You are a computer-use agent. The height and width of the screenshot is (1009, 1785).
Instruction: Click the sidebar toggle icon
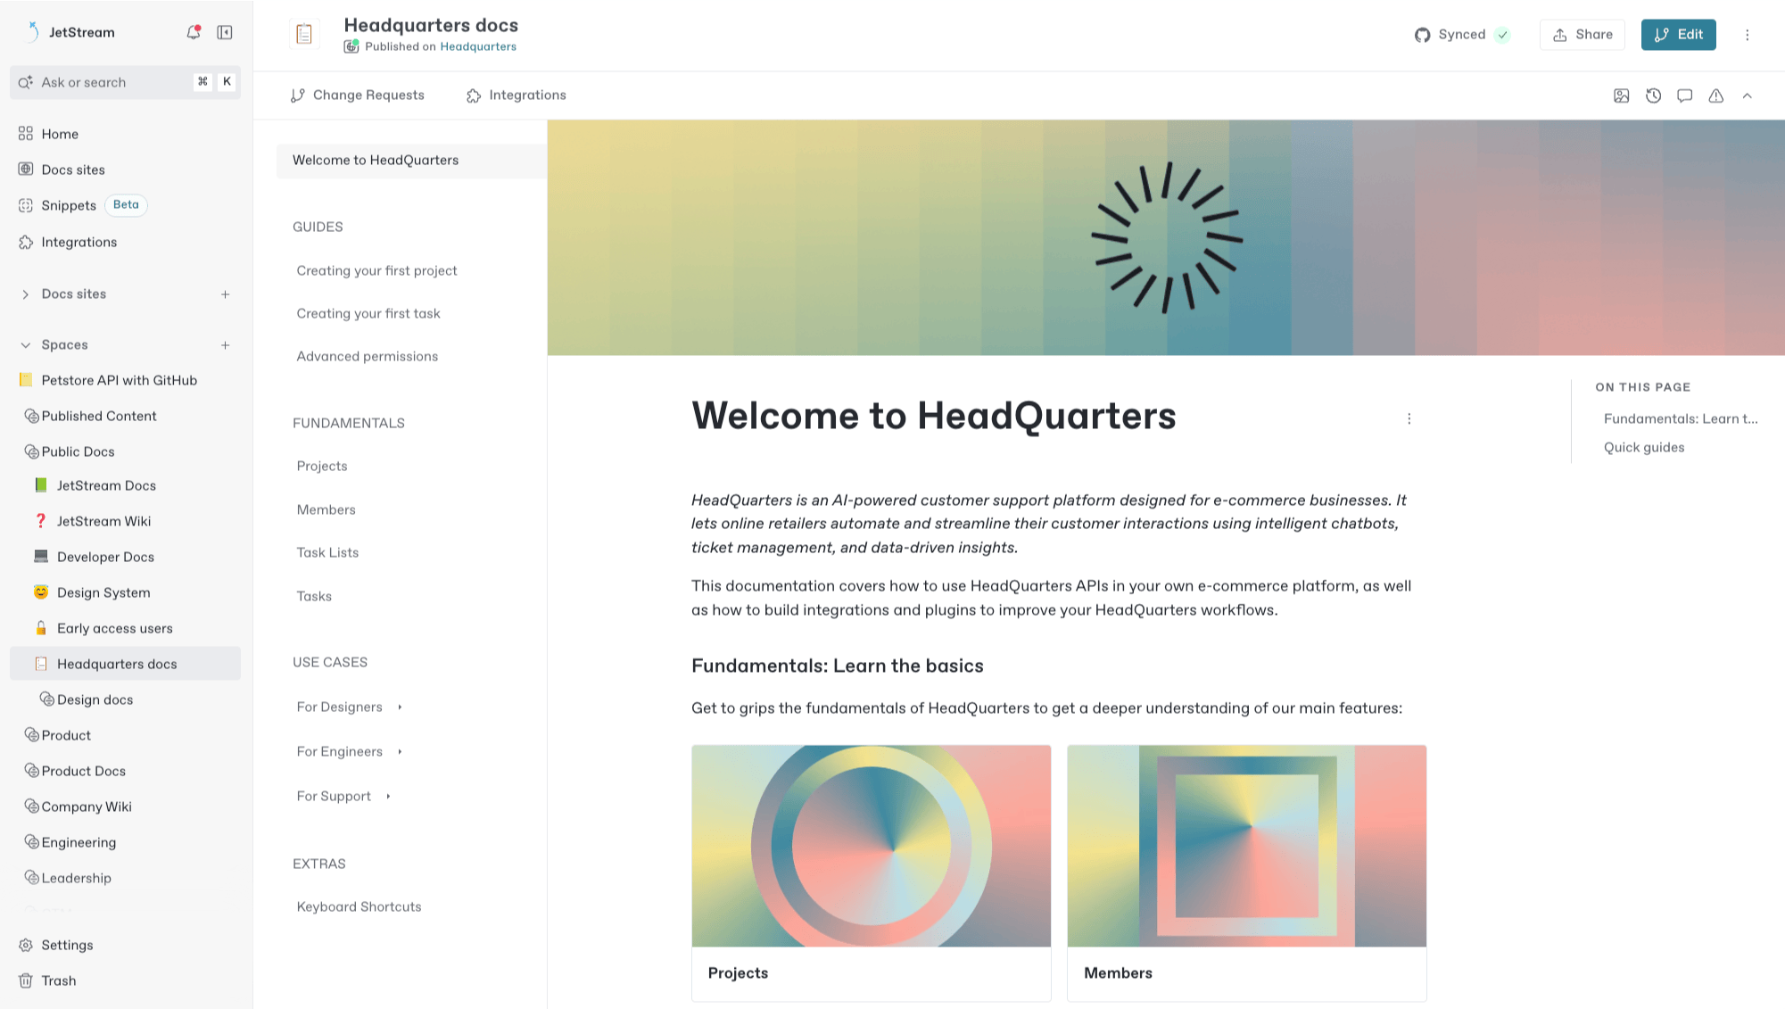(x=224, y=32)
